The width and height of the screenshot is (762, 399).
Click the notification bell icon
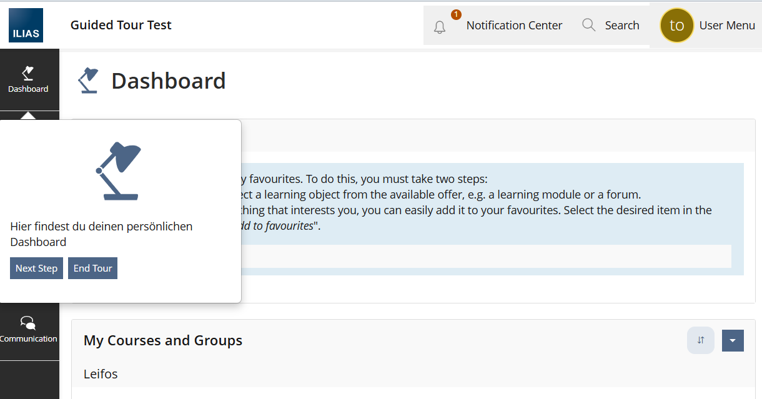point(440,27)
